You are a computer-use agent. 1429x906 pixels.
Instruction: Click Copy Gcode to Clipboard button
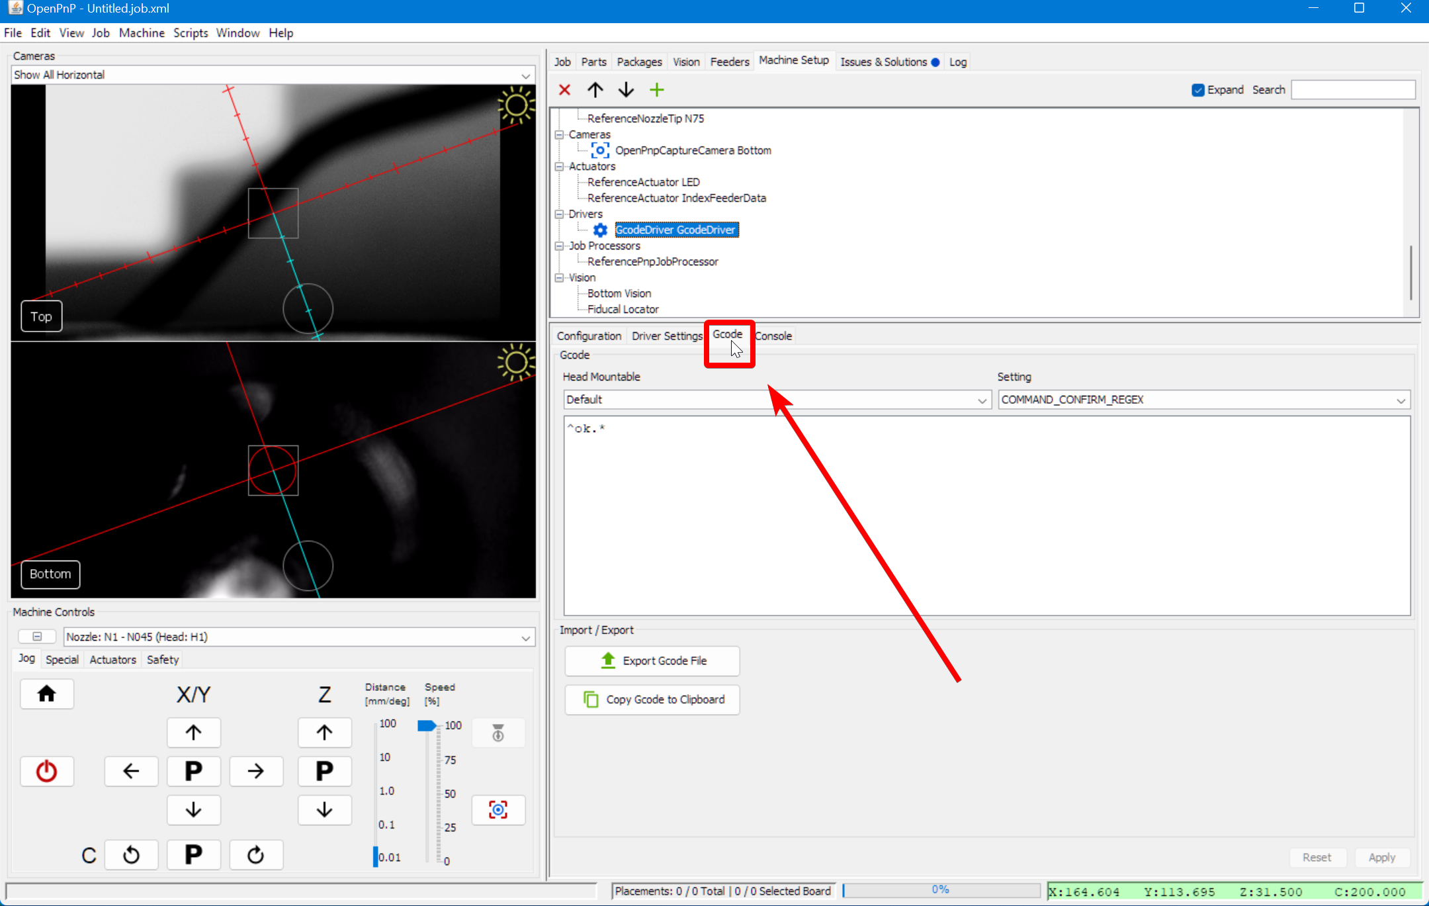tap(652, 700)
